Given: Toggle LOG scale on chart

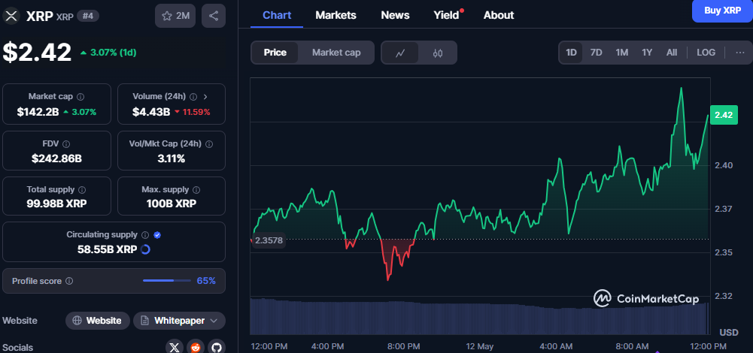Looking at the screenshot, I should 706,53.
